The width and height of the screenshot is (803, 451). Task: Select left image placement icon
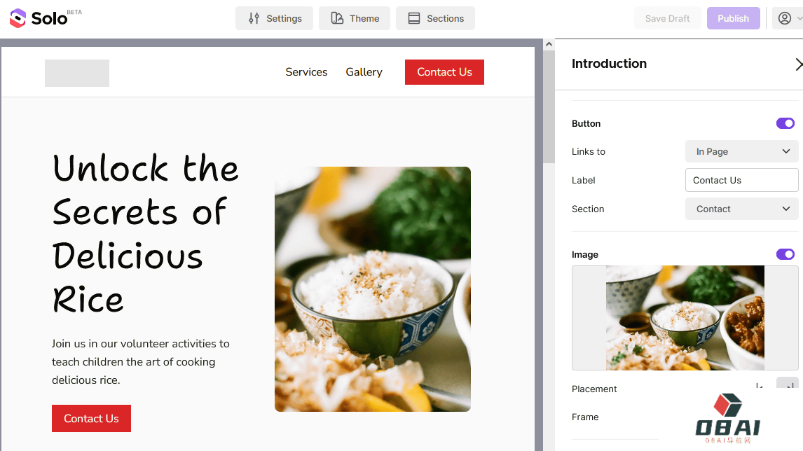point(760,387)
